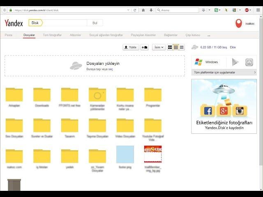
Task: Open the Youtube Fotoğraf Vide... folder
Action: coord(153,126)
